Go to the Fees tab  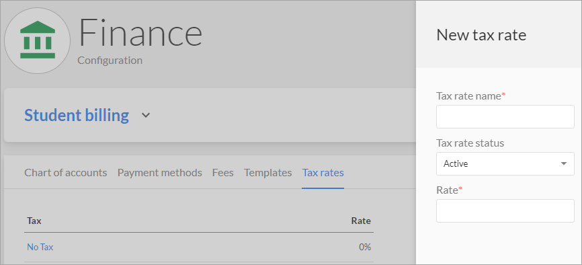pyautogui.click(x=223, y=173)
